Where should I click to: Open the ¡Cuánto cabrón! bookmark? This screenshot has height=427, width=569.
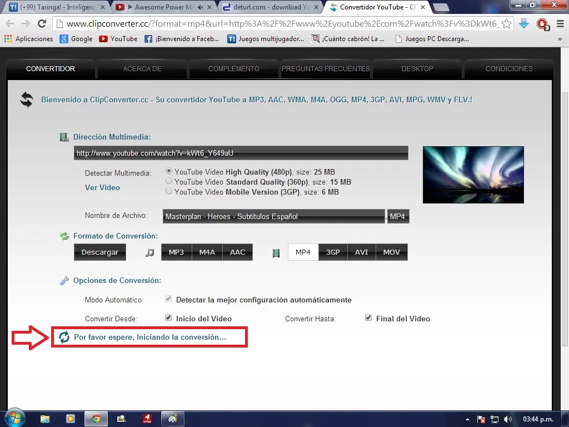(348, 39)
